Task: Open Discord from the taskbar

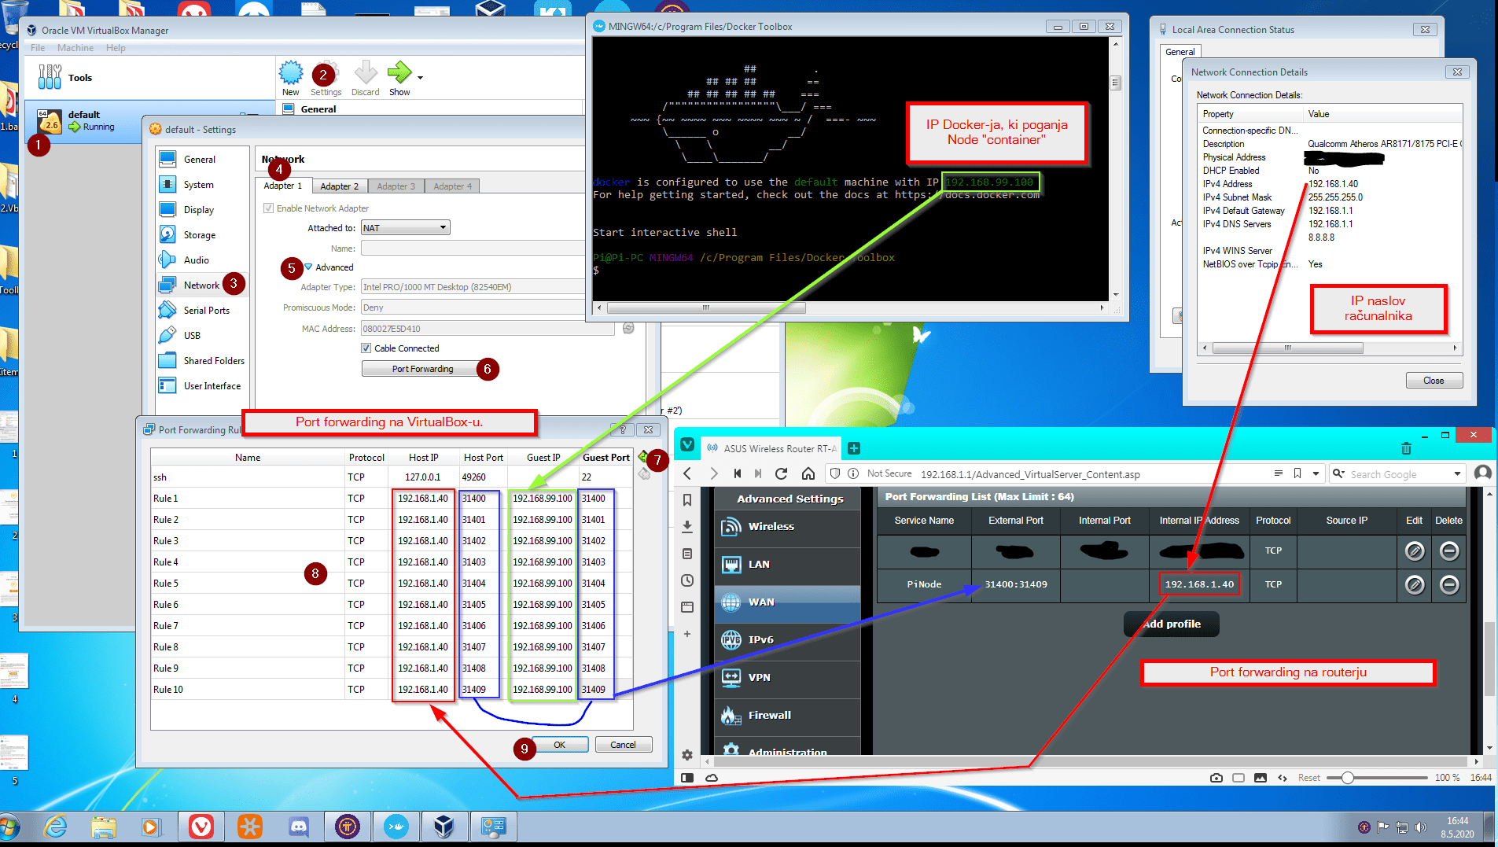Action: click(x=299, y=827)
